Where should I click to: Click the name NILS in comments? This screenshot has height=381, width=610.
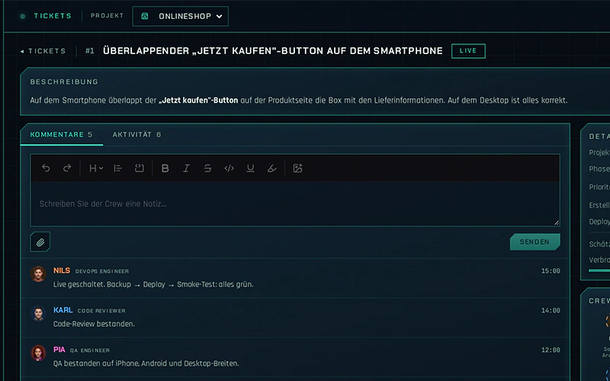(62, 271)
